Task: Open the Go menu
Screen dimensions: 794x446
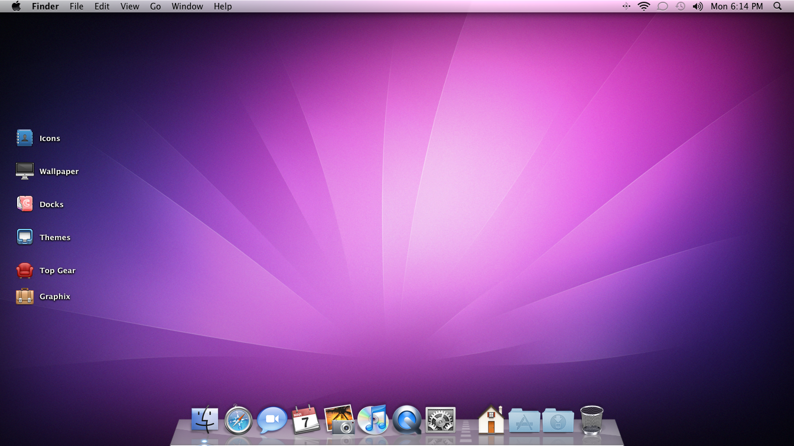Action: click(x=155, y=6)
